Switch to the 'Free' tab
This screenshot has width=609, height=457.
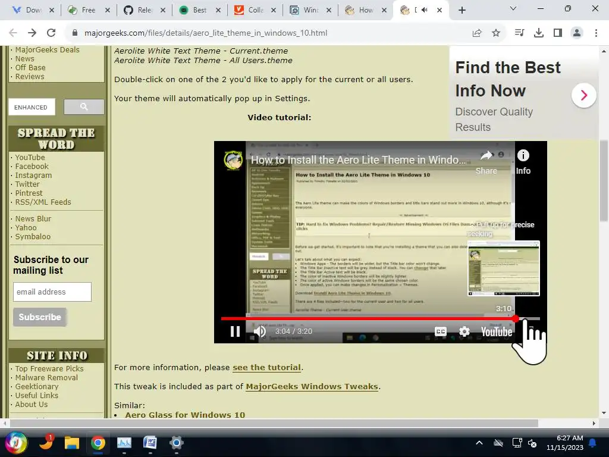(89, 10)
